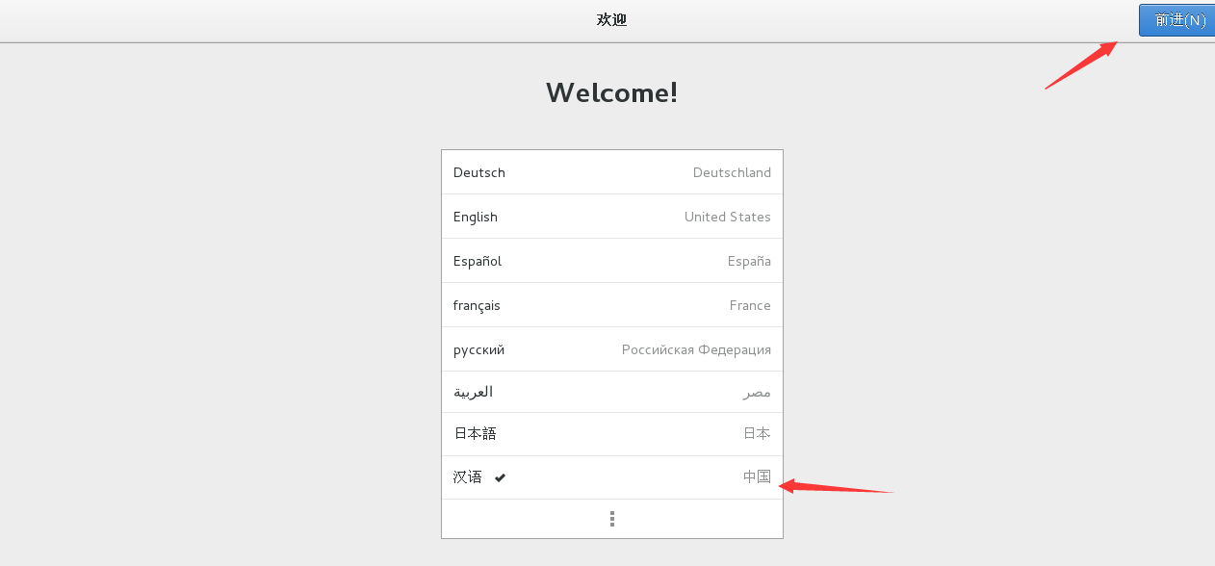Select русский language row
Viewport: 1215px width, 566px height.
click(x=612, y=349)
